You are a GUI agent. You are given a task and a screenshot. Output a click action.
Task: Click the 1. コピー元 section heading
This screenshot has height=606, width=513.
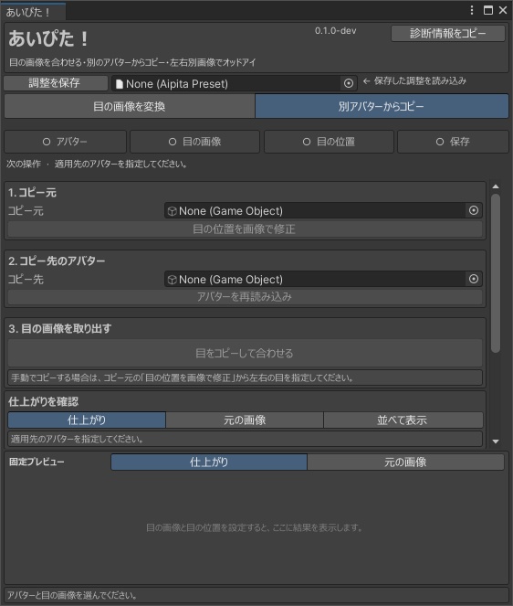pyautogui.click(x=33, y=193)
